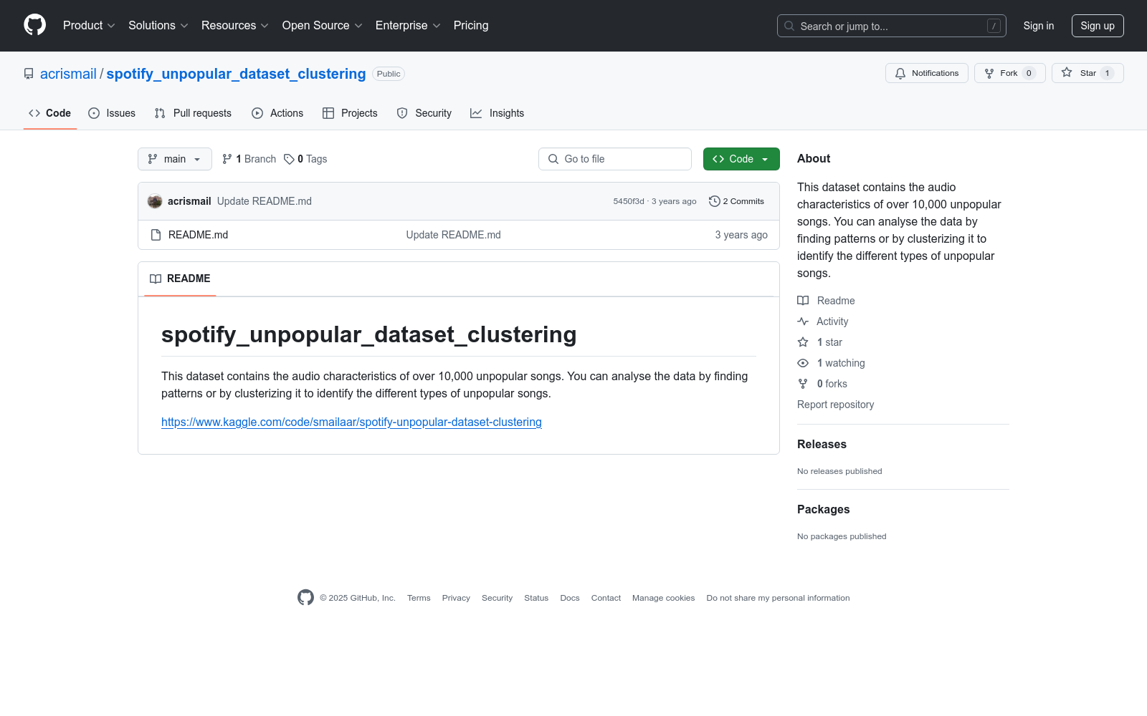Click the magnifier icon in the header search
The image size is (1147, 716).
point(789,26)
